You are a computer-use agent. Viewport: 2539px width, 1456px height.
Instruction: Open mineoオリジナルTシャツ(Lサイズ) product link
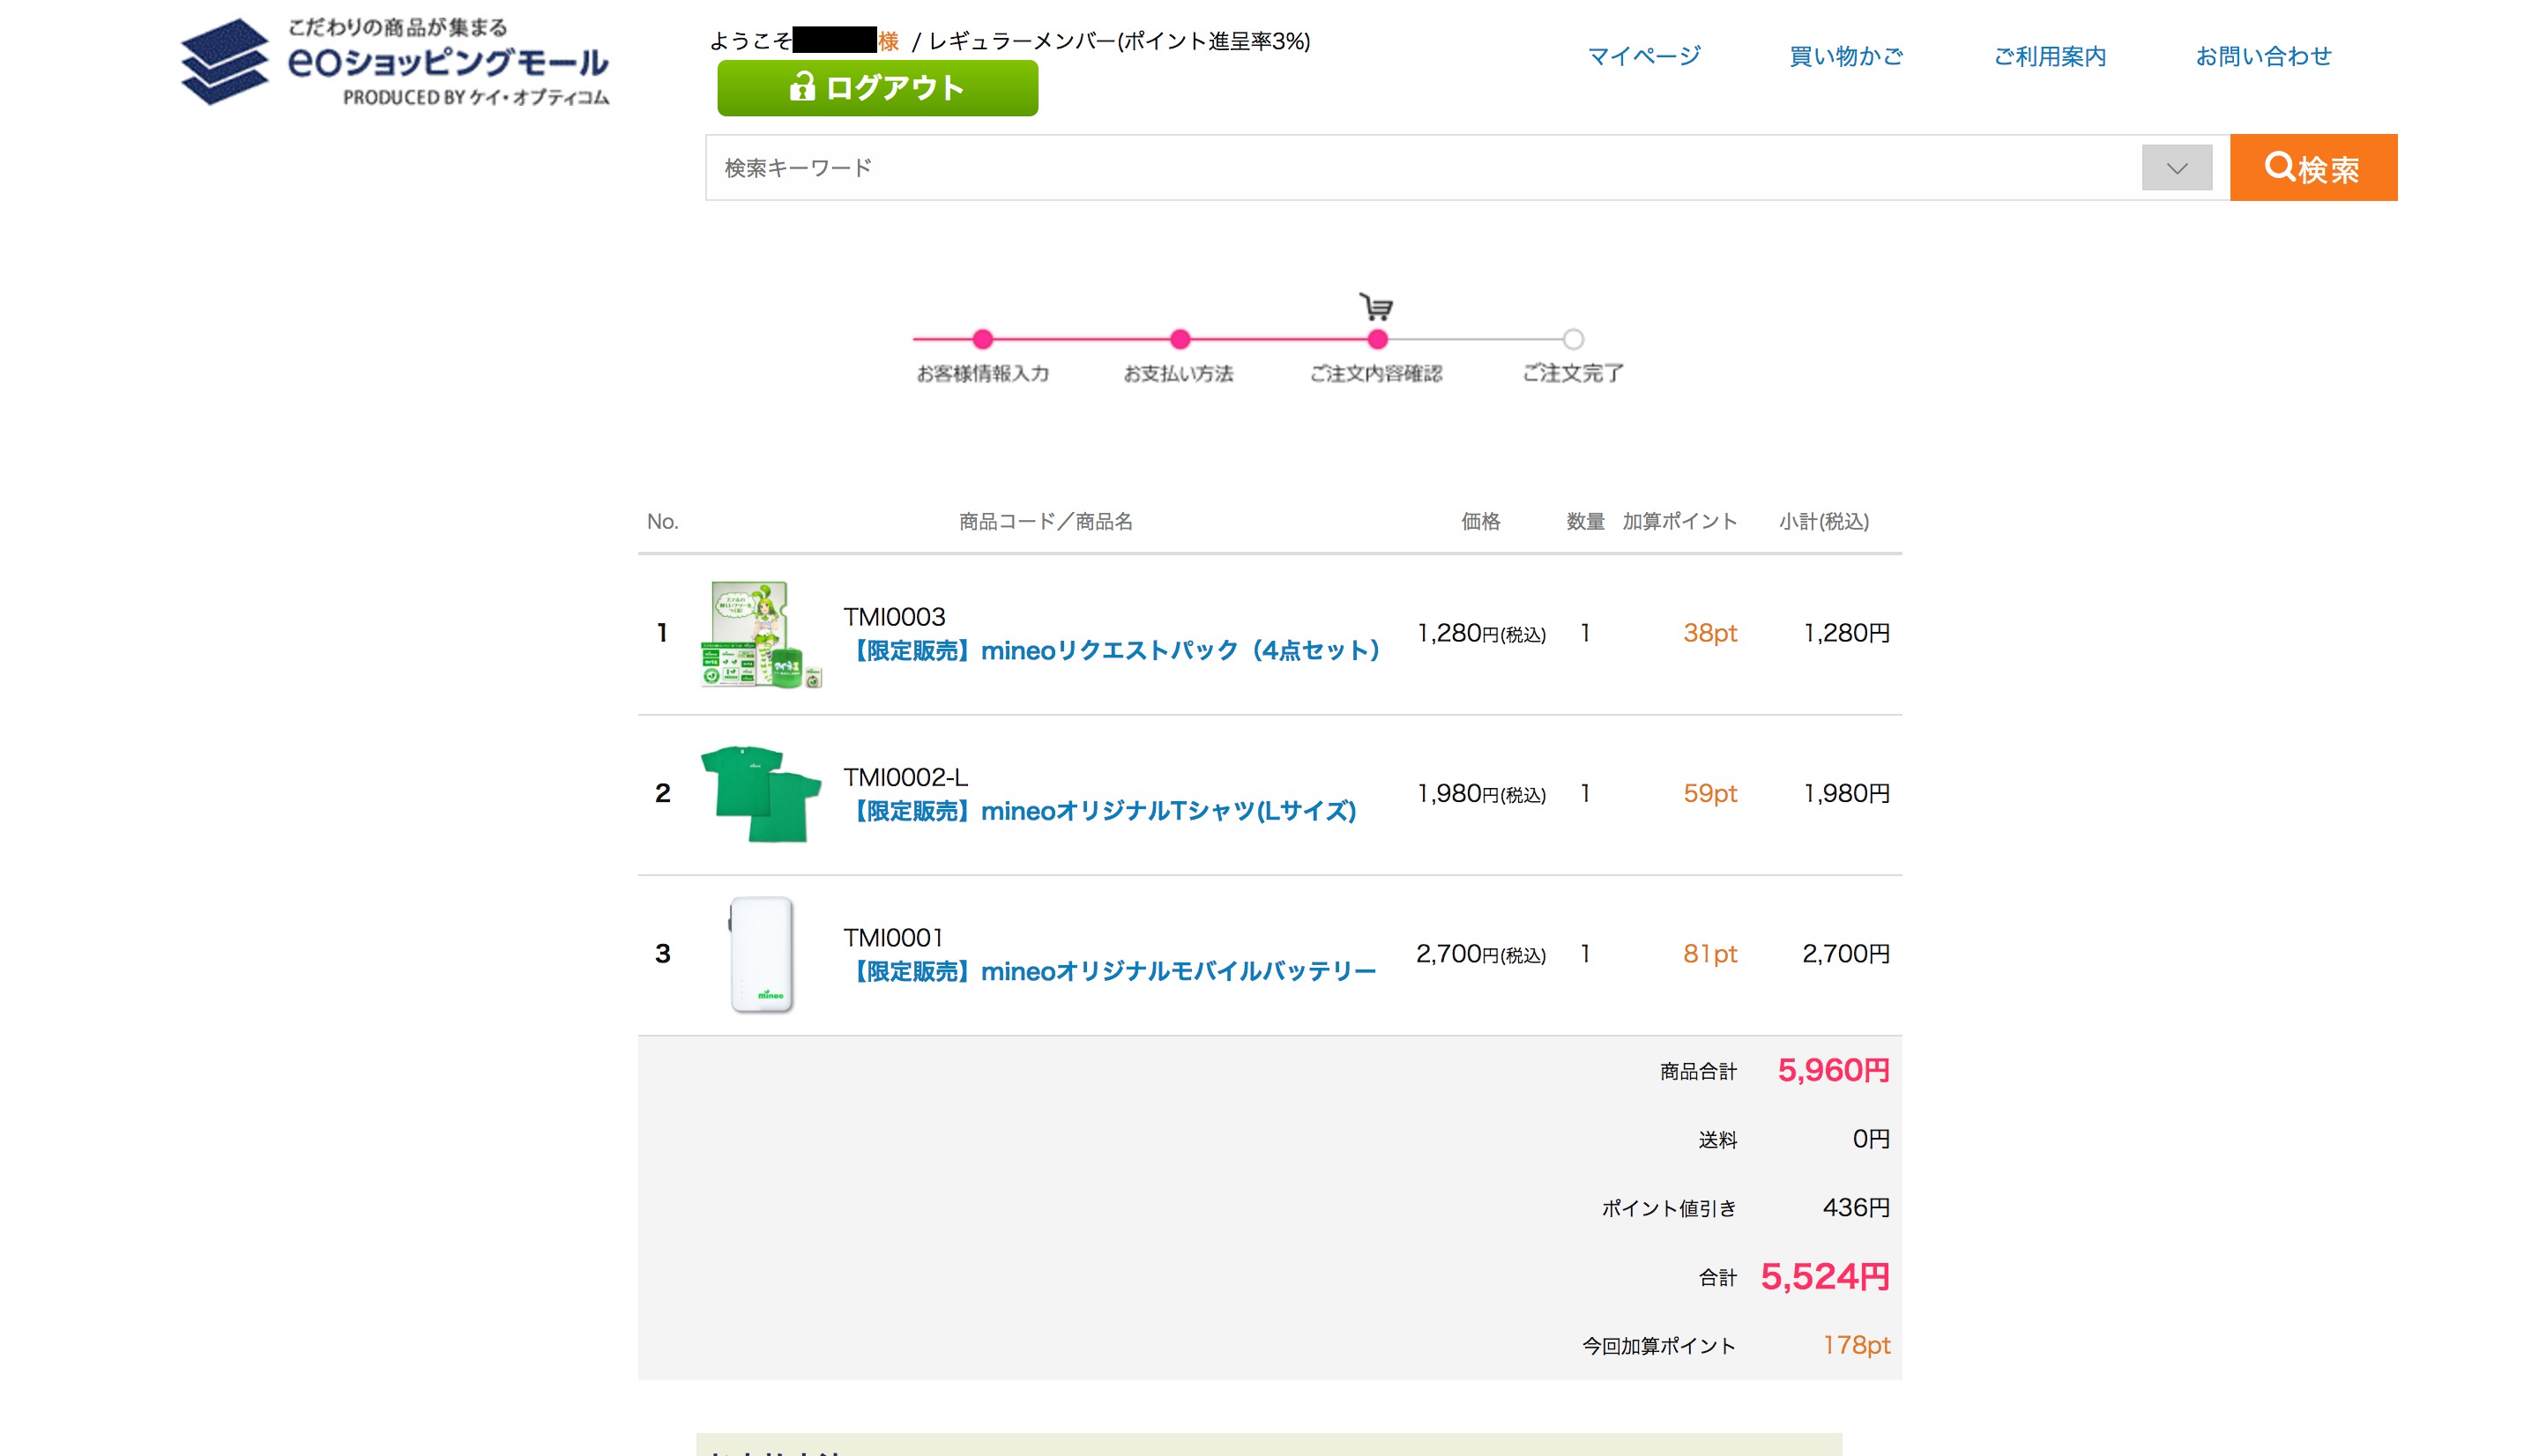pos(1102,811)
